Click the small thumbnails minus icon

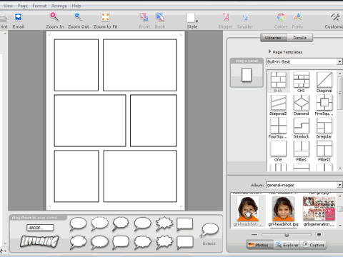click(254, 235)
